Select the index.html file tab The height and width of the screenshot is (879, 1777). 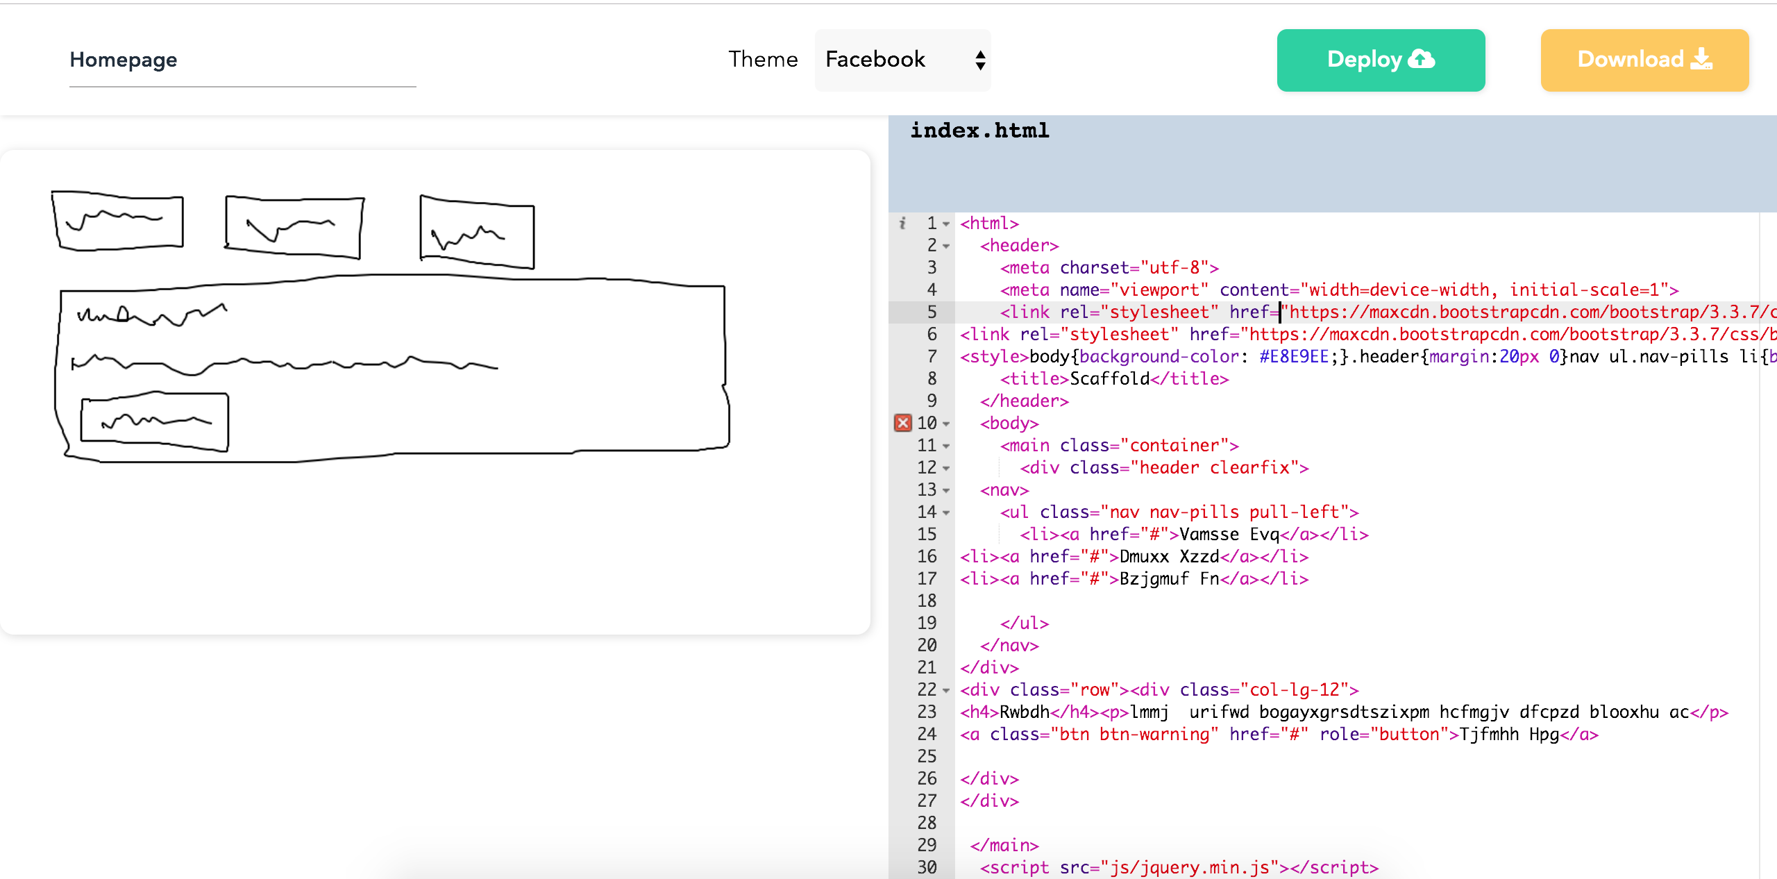tap(979, 131)
